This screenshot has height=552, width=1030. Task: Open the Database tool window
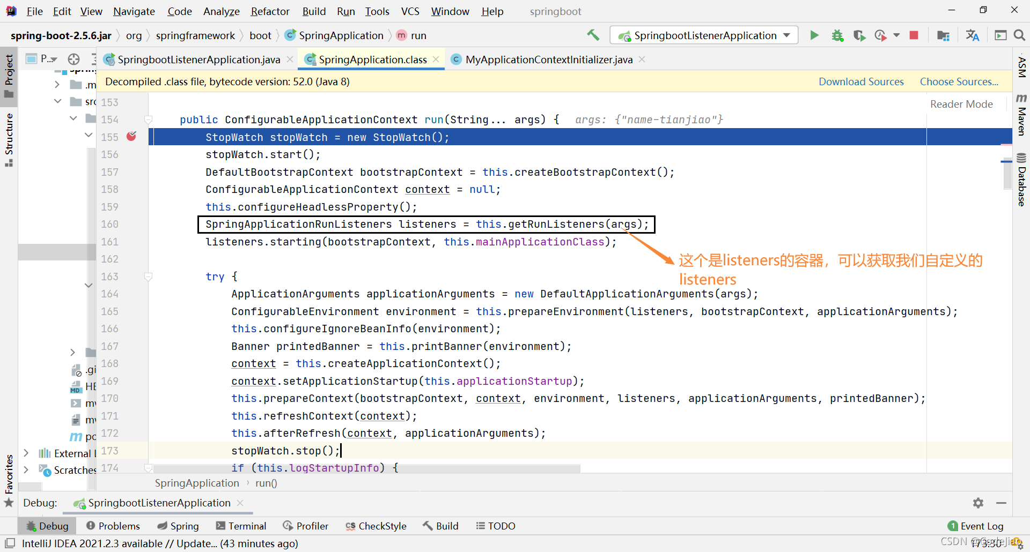coord(1021,180)
